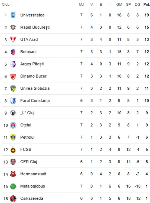Click the Pct. column header
Image resolution: width=150 pixels, height=203 pixels.
pos(147,5)
